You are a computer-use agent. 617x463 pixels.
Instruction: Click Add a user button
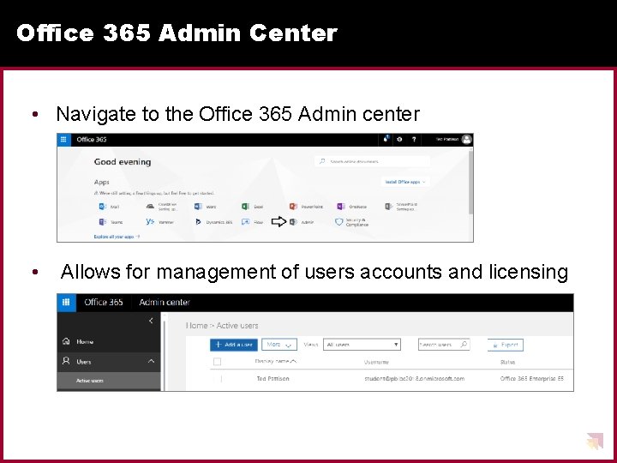234,345
